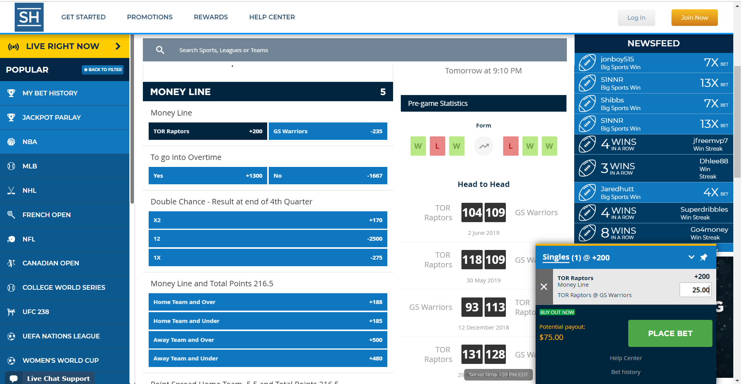Click the Live Chat Support bubble icon
The width and height of the screenshot is (741, 384).
pos(14,379)
